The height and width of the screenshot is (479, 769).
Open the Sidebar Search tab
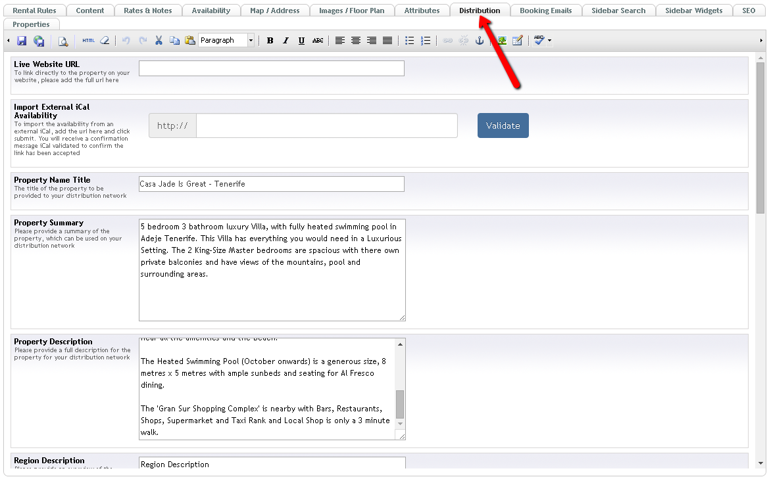[618, 11]
